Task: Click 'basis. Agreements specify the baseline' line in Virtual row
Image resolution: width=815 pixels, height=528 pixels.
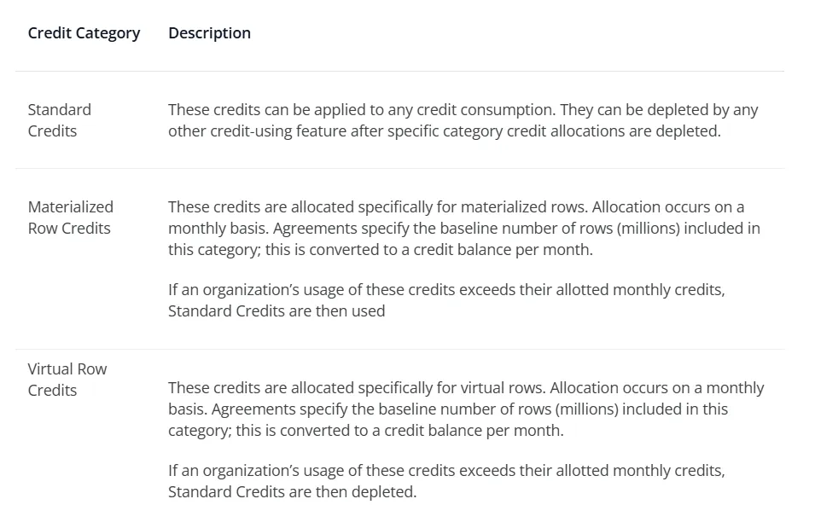Action: [x=447, y=409]
